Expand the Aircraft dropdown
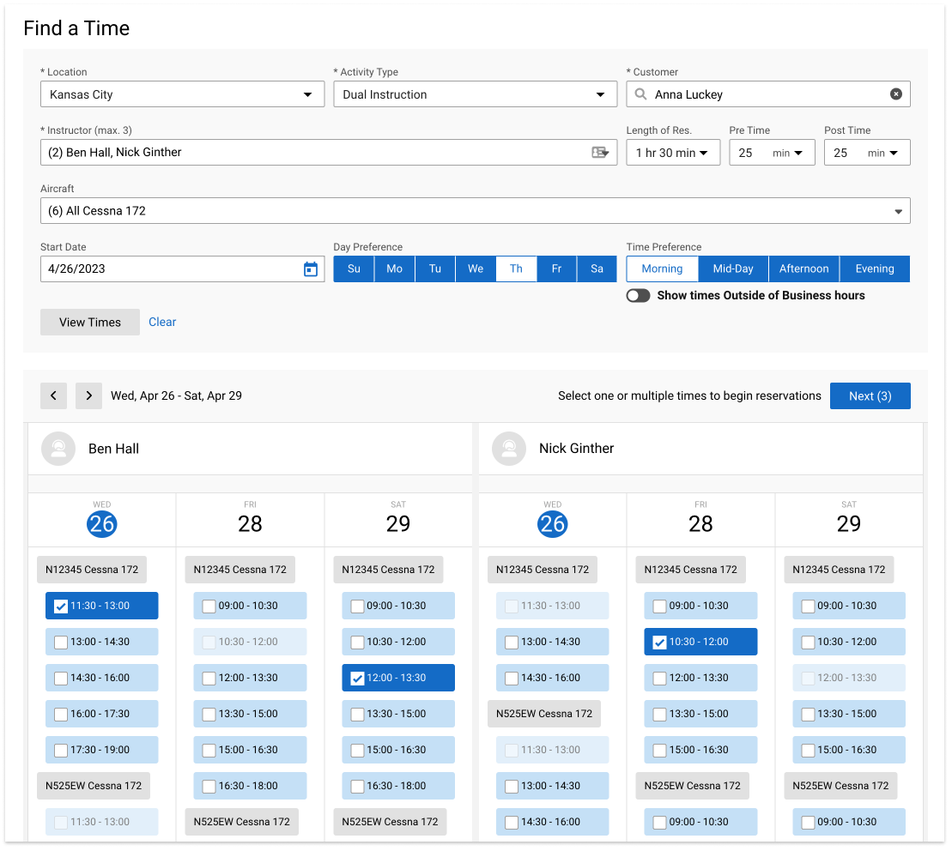 coord(898,210)
